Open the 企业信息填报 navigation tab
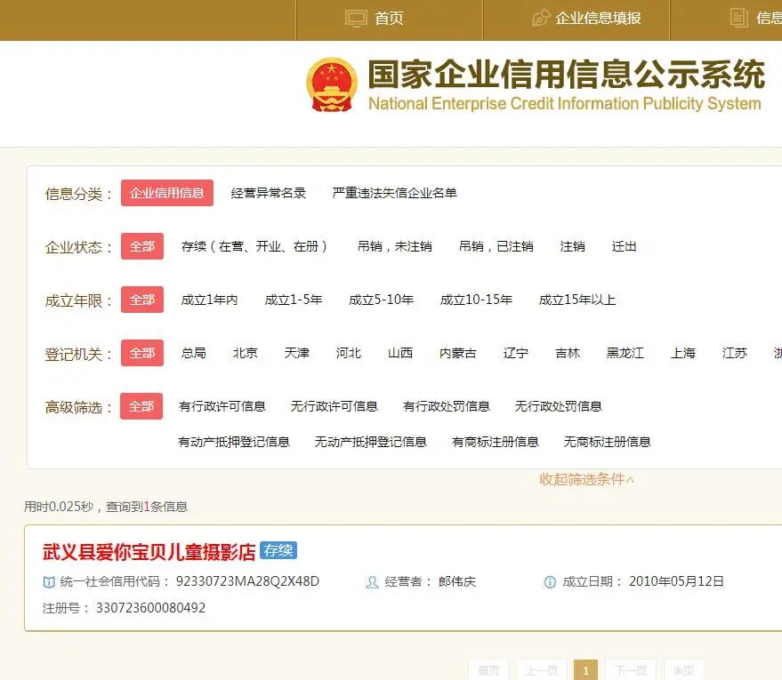 point(576,20)
